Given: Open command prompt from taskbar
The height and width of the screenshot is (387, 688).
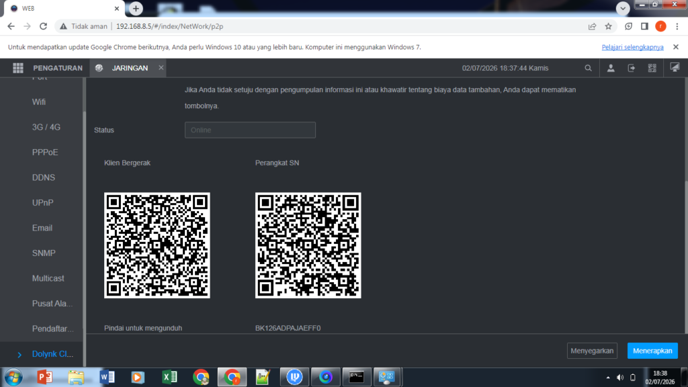Looking at the screenshot, I should click(x=356, y=377).
